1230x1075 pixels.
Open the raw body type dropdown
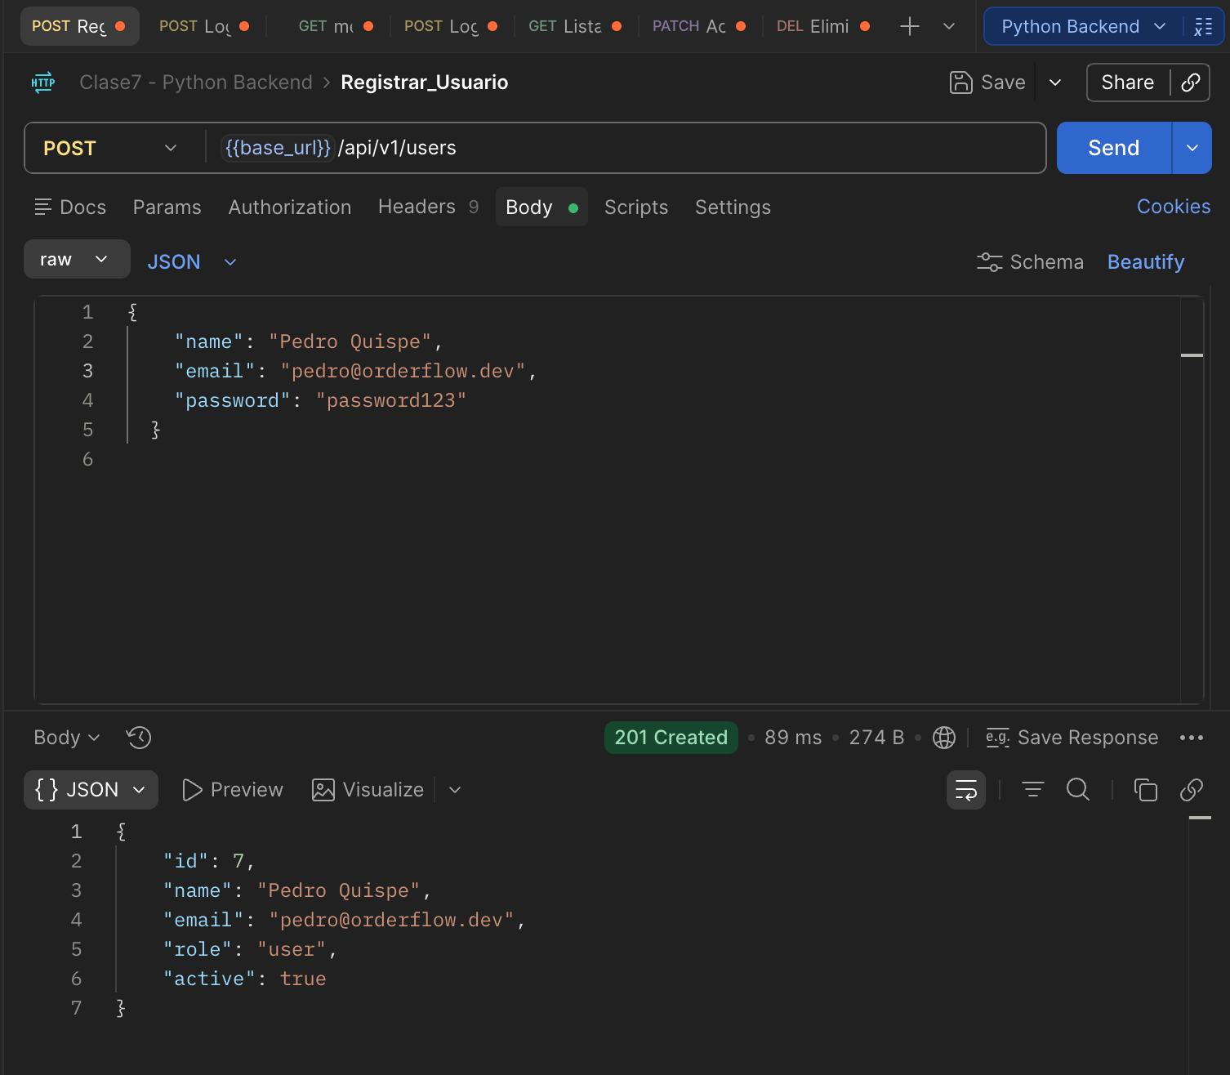pos(77,259)
